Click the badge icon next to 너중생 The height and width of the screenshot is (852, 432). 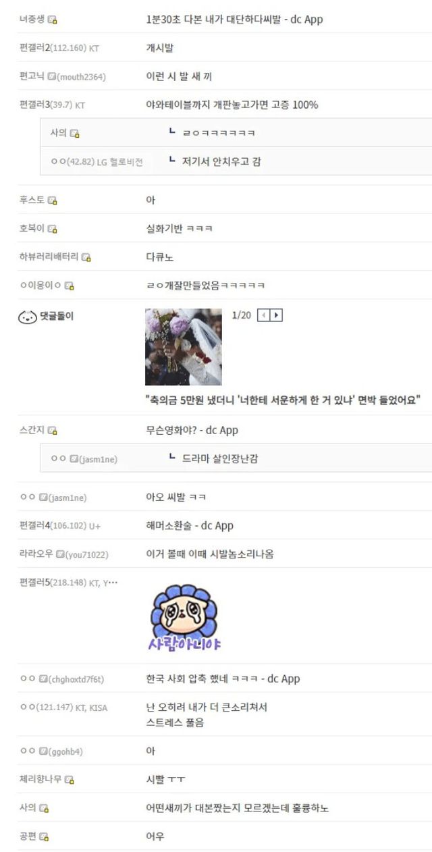[x=53, y=20]
